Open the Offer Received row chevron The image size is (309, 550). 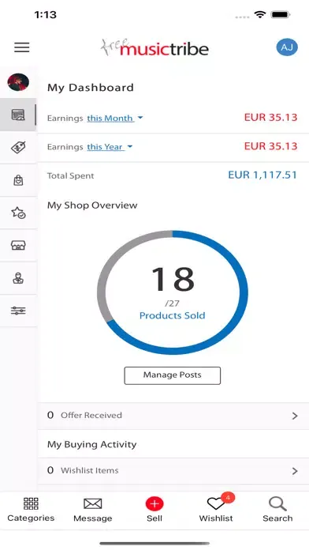(x=295, y=416)
